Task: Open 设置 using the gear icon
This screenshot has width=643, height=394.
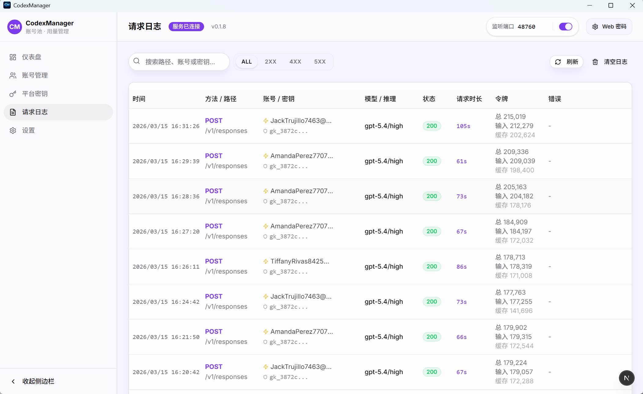Action: [13, 130]
